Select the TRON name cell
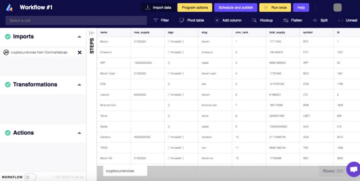Image resolution: width=360 pixels, height=181 pixels. [114, 148]
